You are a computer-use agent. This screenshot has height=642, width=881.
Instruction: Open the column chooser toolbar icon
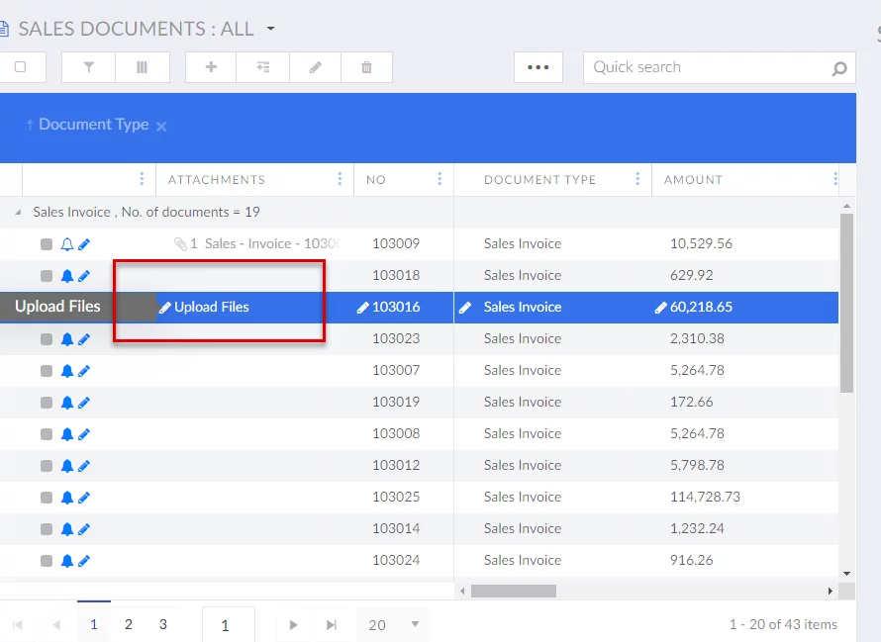click(141, 67)
